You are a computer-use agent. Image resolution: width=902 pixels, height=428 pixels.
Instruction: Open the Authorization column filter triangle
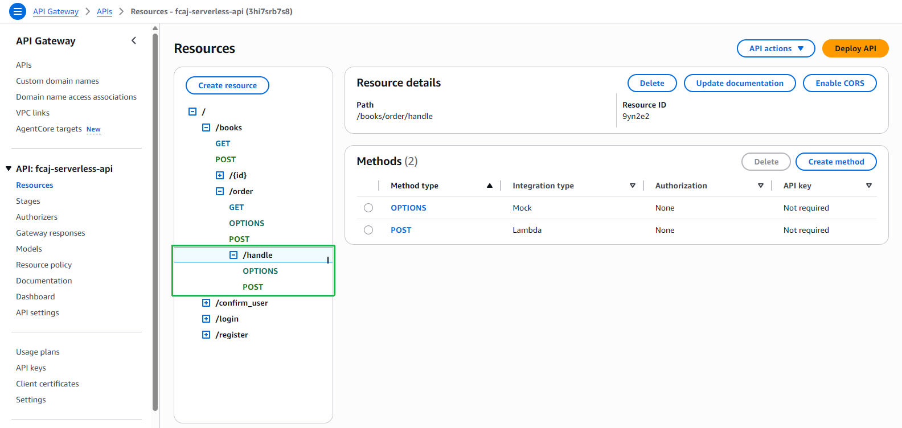[x=760, y=186]
